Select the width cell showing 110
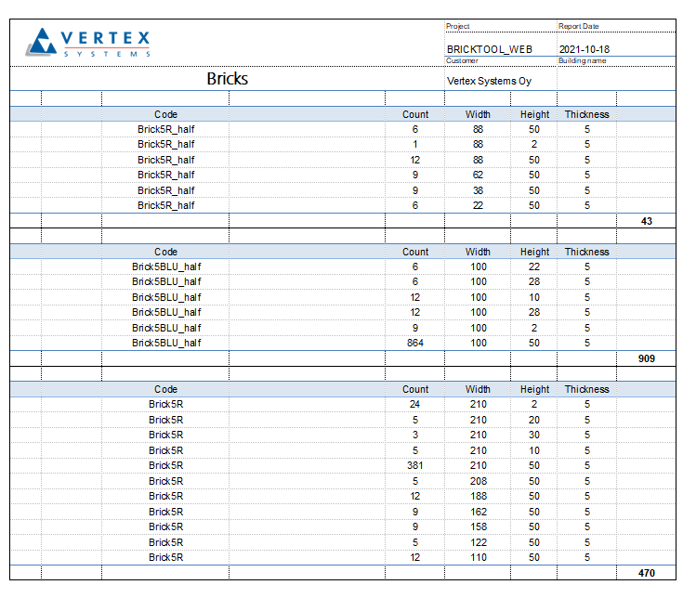Viewport: 683px width, 598px height. [x=478, y=557]
